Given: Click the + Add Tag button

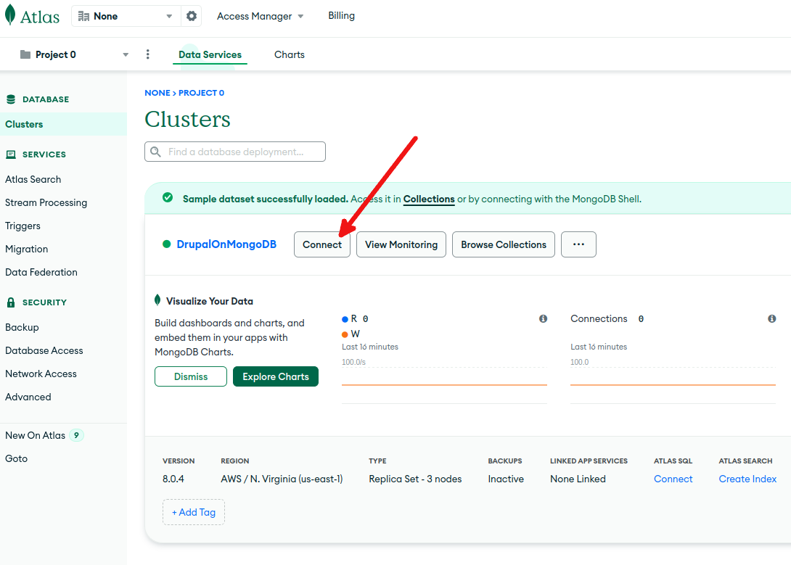Looking at the screenshot, I should 194,512.
